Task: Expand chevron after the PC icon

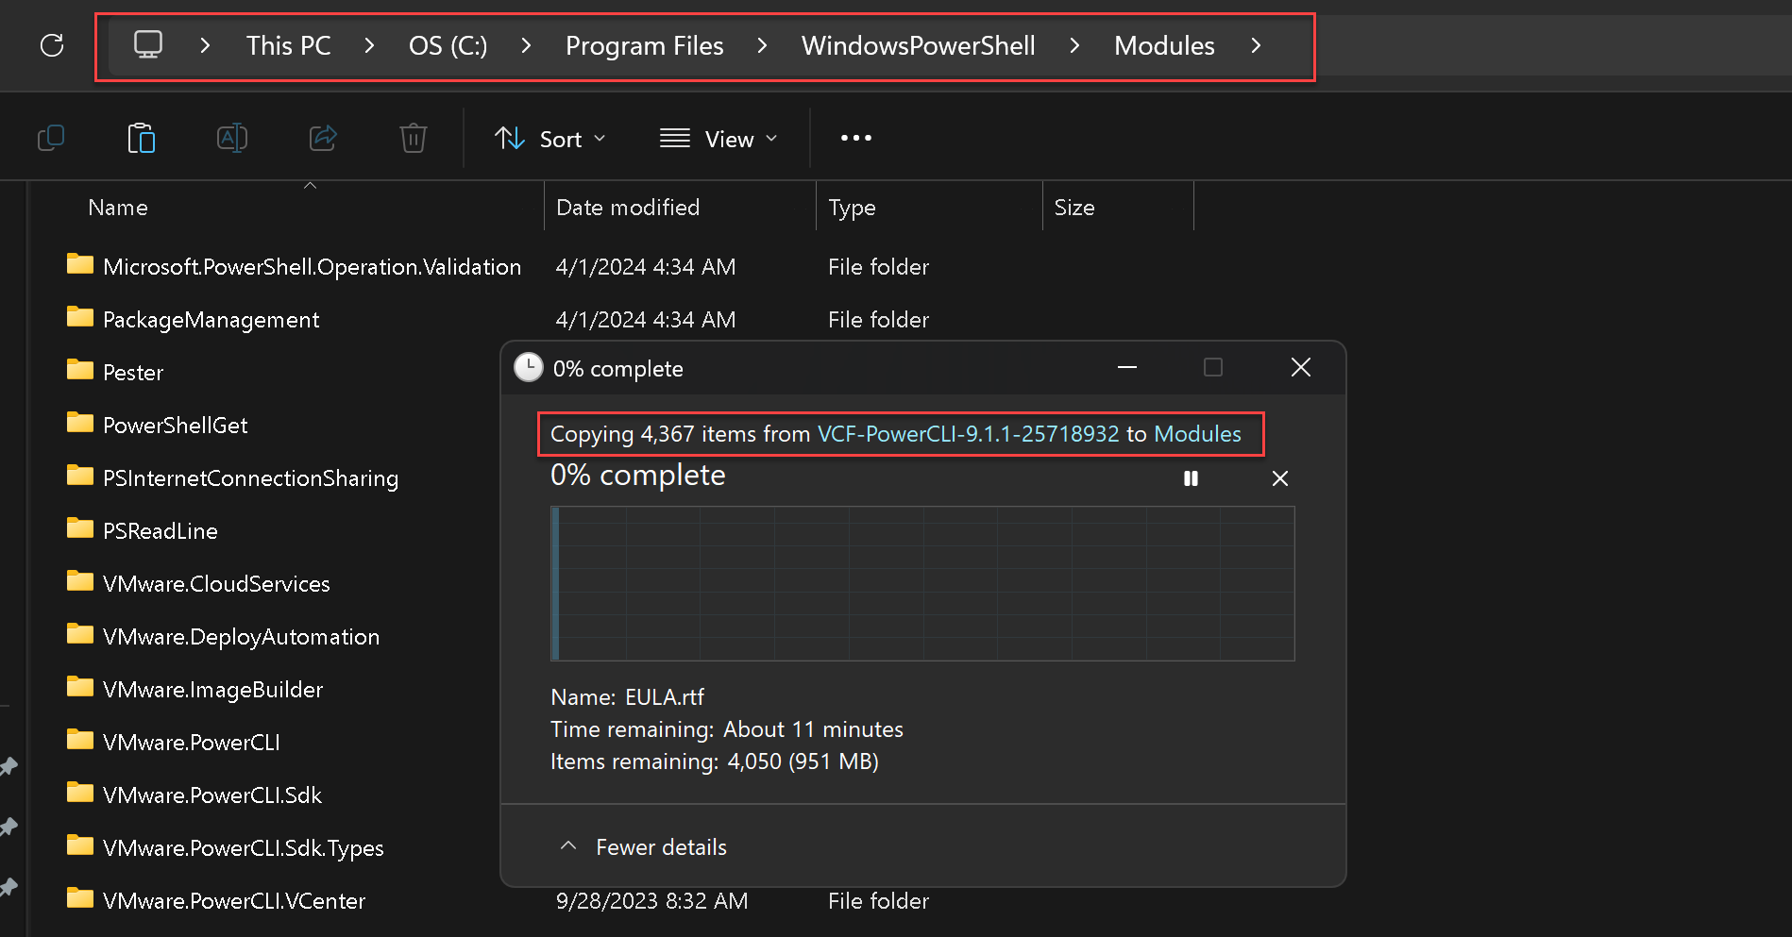Action: point(205,45)
